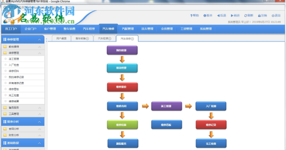
Task: Switch to the 整车销售 tab label
Action: [80, 38]
